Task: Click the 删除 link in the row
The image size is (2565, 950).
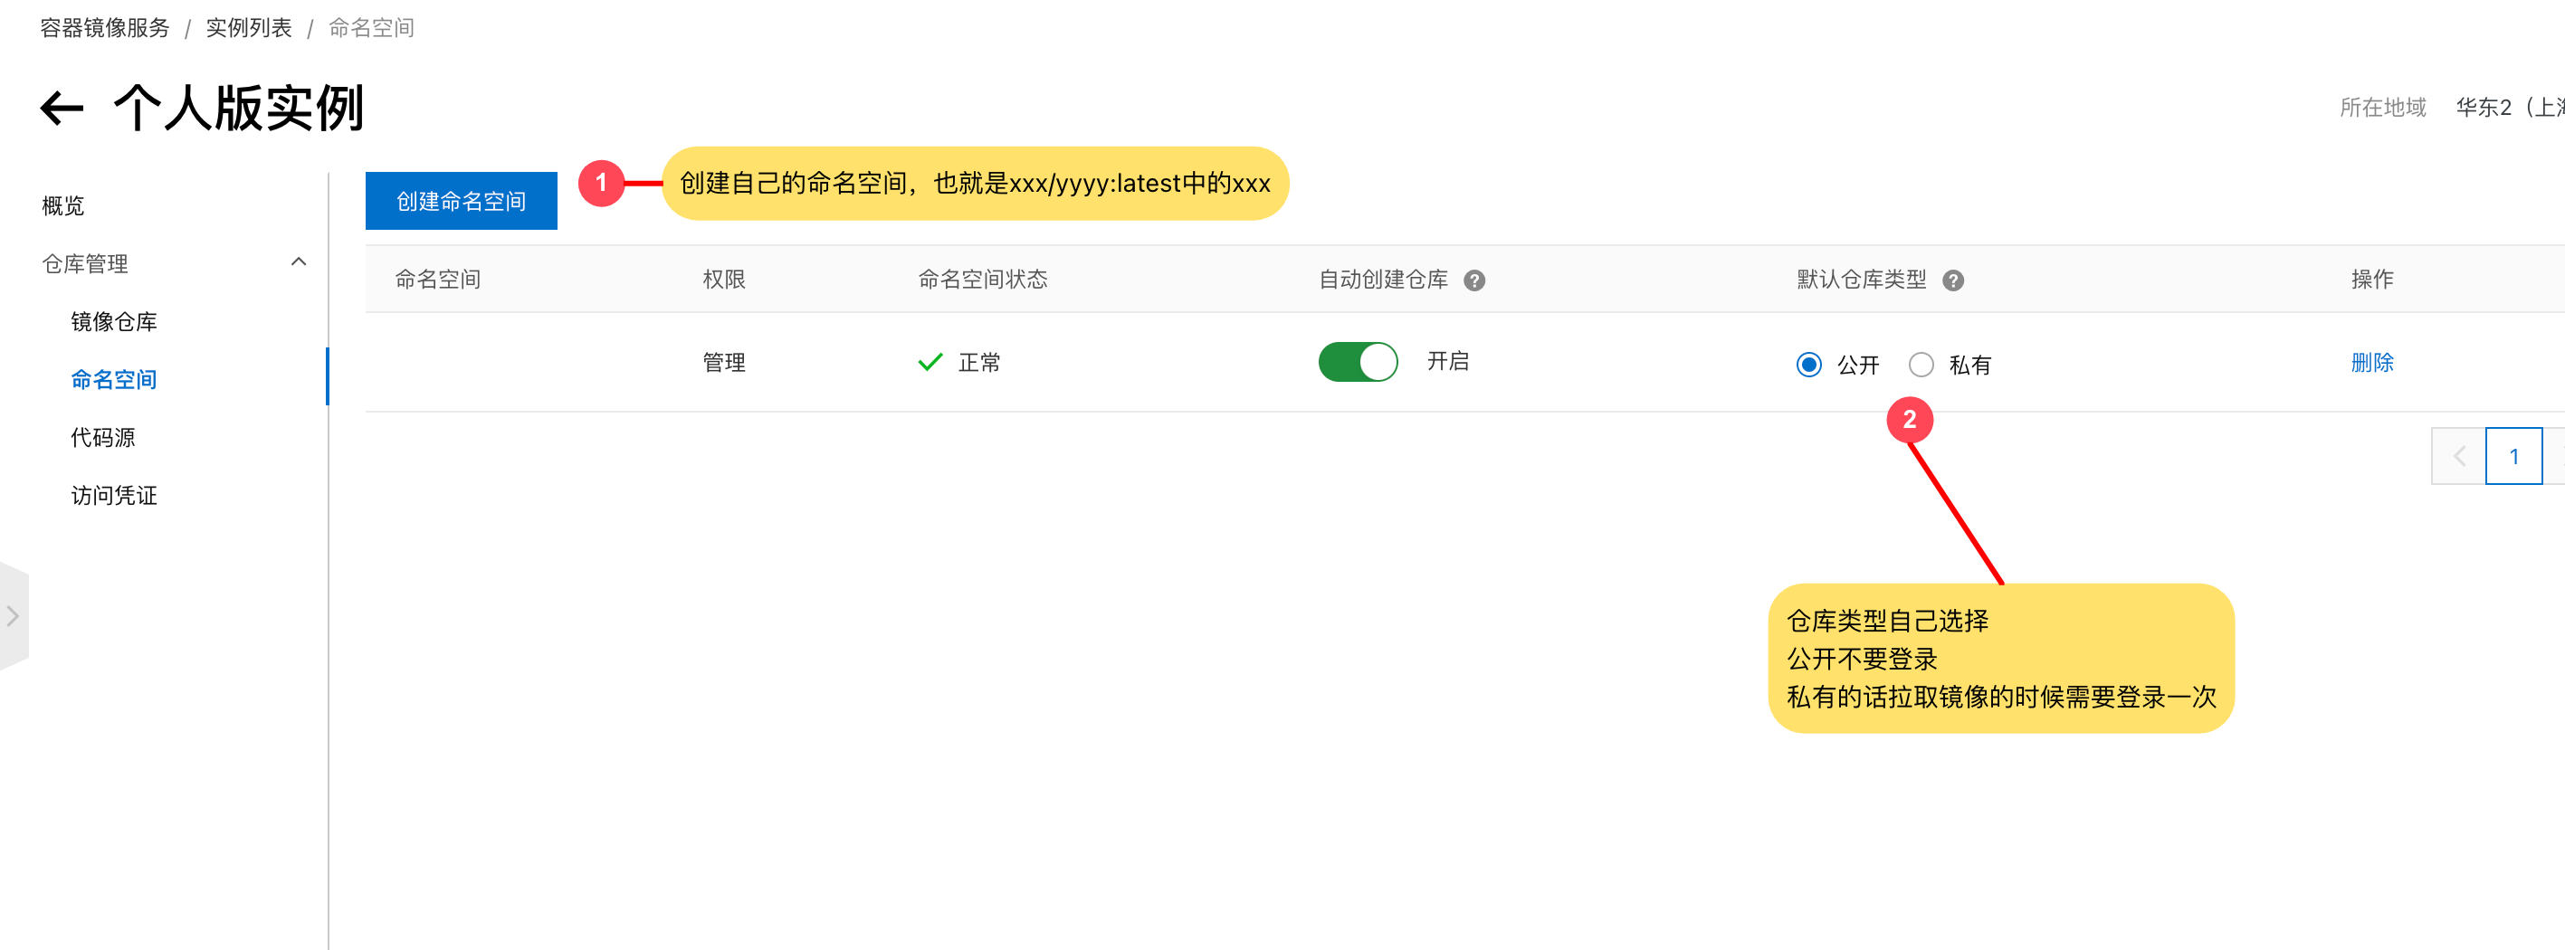Action: coord(2372,363)
